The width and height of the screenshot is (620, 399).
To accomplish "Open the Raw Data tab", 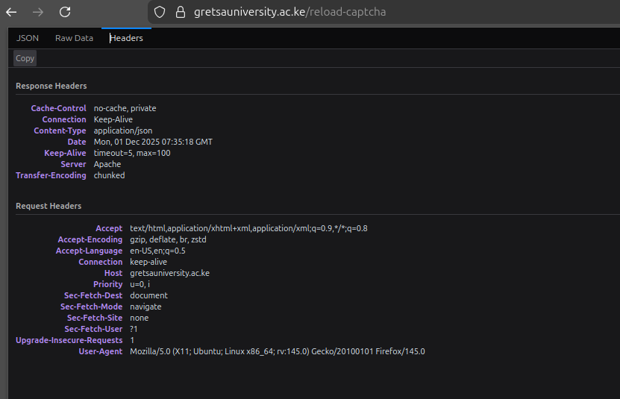I will [74, 38].
